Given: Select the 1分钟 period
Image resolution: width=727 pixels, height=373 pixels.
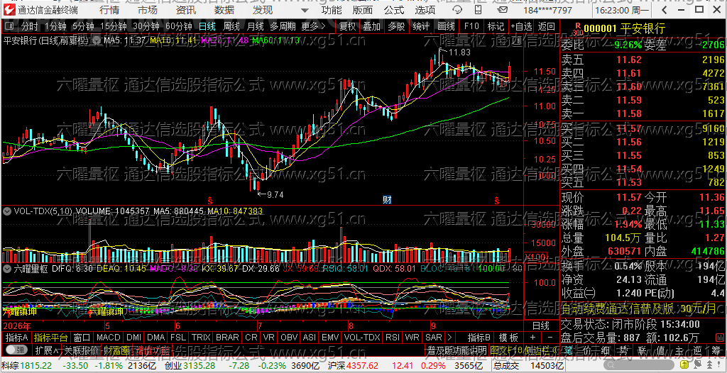Looking at the screenshot, I should [55, 26].
